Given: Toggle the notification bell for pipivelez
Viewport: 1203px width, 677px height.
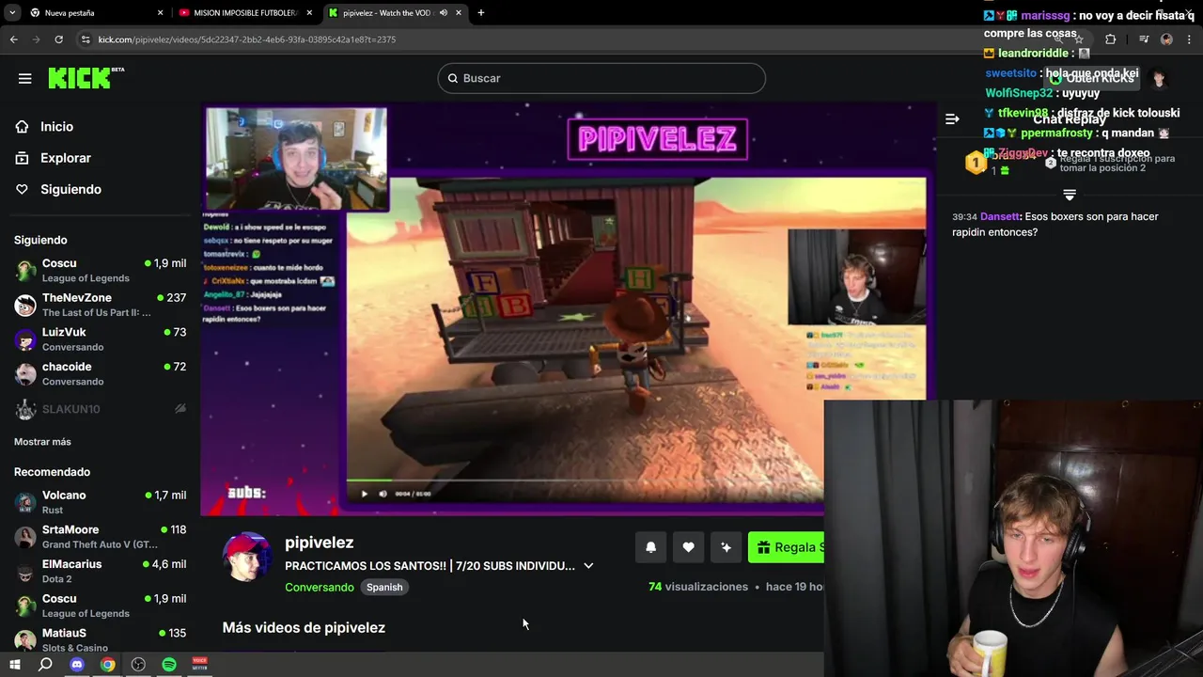Looking at the screenshot, I should coord(650,547).
